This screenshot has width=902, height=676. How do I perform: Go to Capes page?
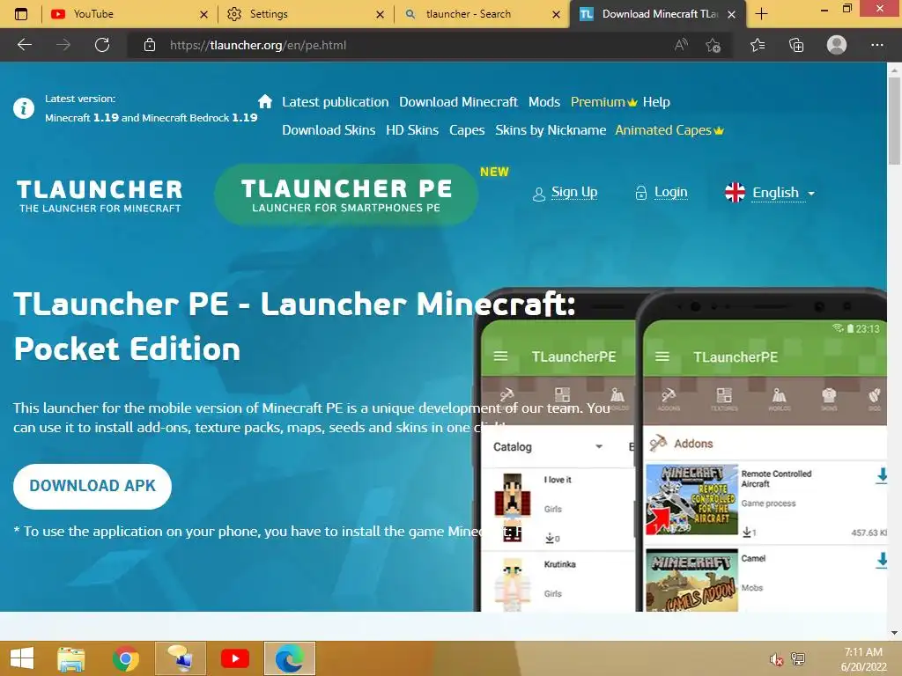click(x=467, y=130)
